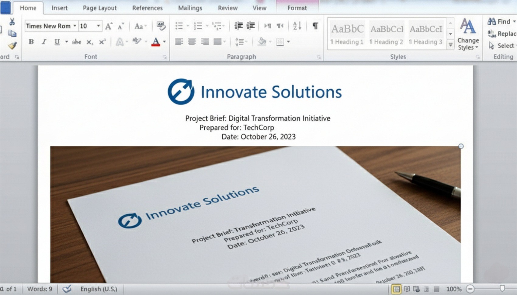Open the Picture Tools Format tab
517x295 pixels.
tap(297, 8)
